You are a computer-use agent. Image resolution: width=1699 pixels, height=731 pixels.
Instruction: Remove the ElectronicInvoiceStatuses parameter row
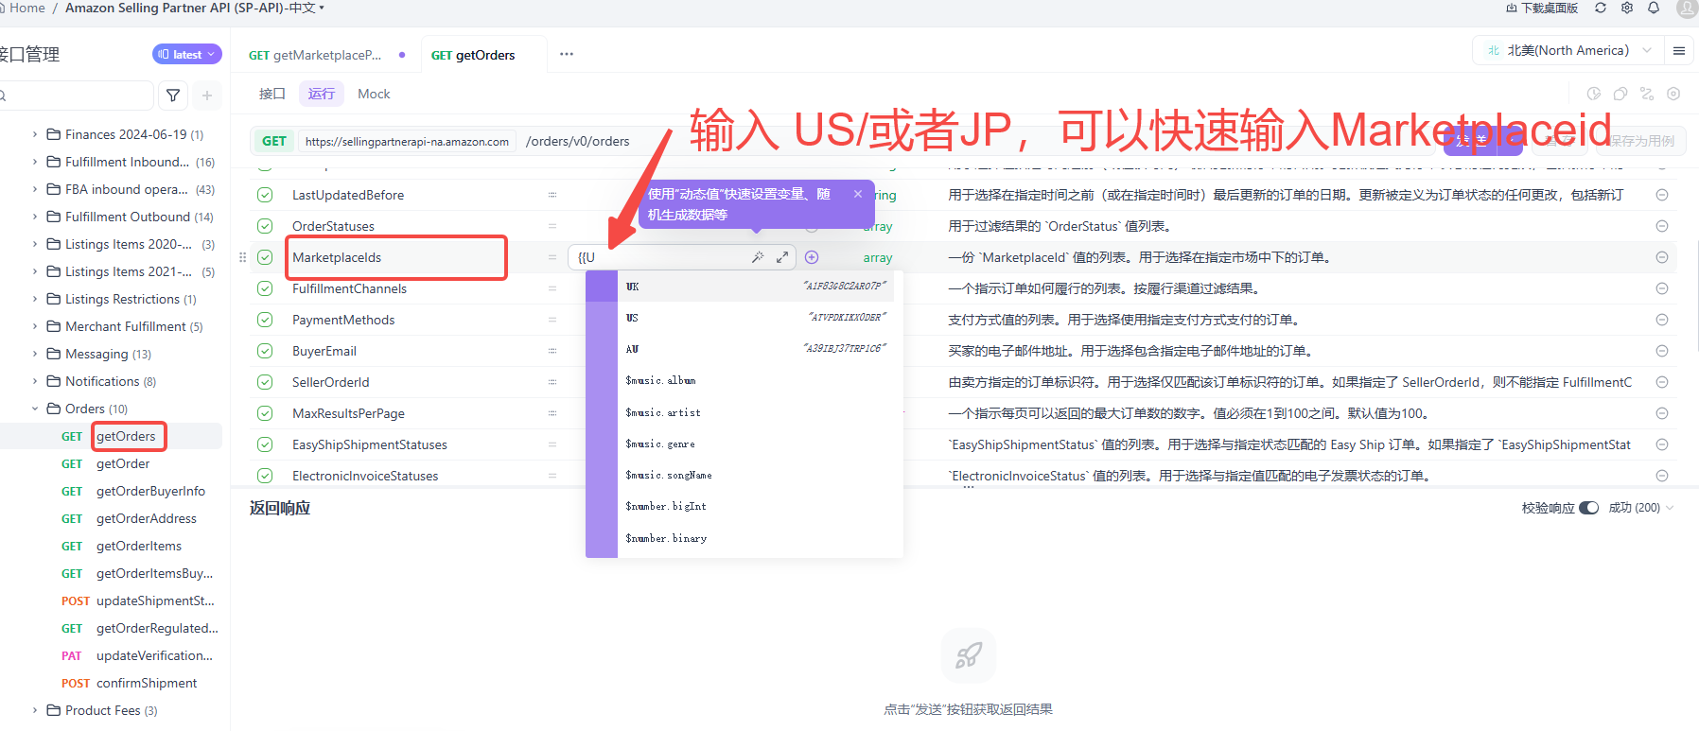pyautogui.click(x=1662, y=476)
